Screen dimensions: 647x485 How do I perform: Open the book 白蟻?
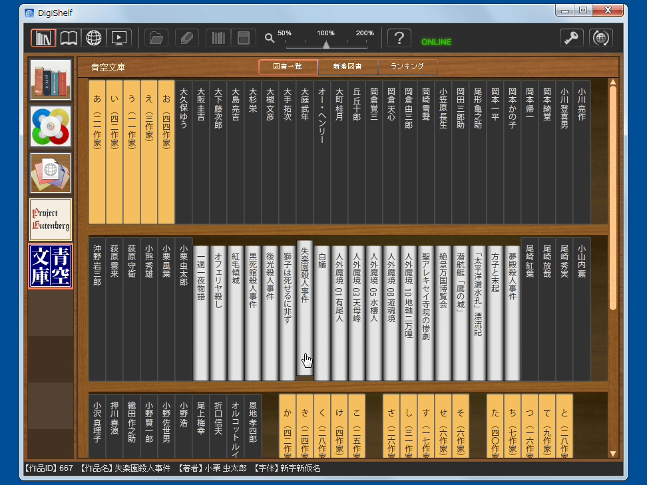tap(322, 313)
